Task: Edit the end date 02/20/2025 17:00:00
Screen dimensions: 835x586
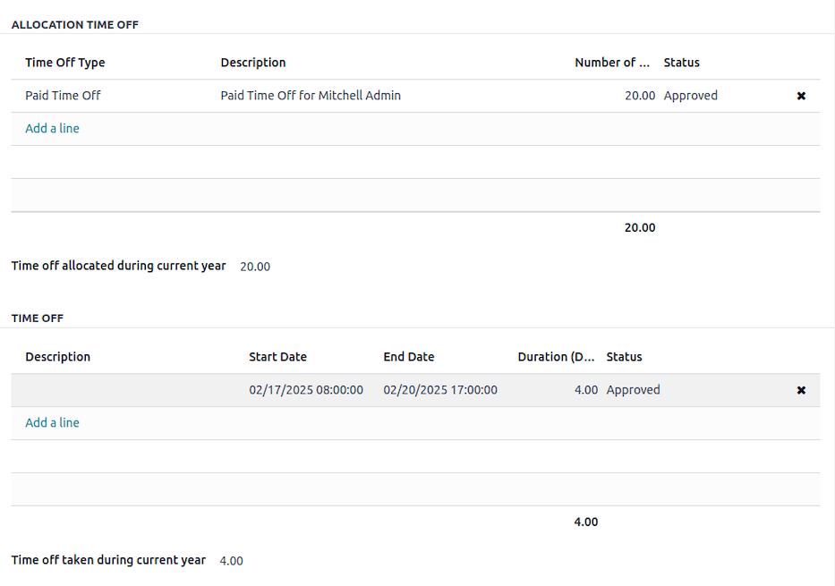Action: click(x=440, y=390)
